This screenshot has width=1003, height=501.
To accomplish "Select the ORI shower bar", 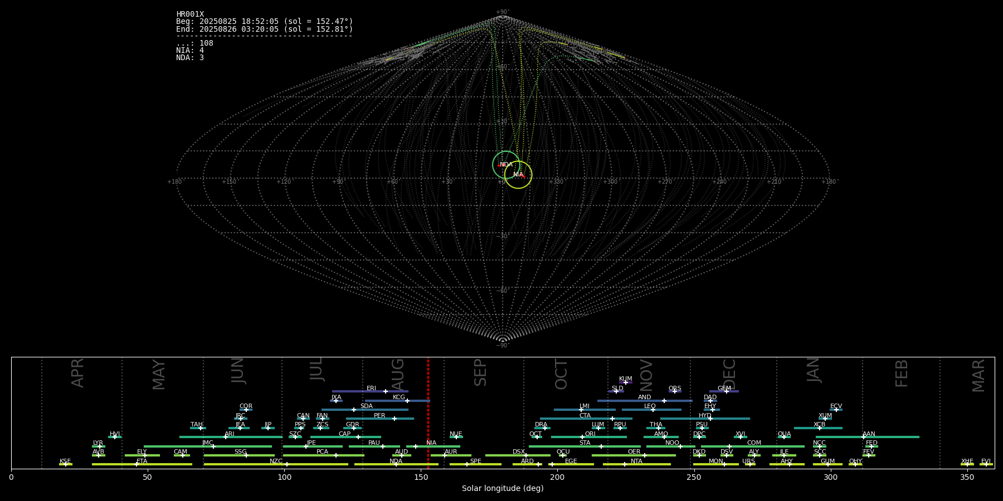I will coord(589,437).
